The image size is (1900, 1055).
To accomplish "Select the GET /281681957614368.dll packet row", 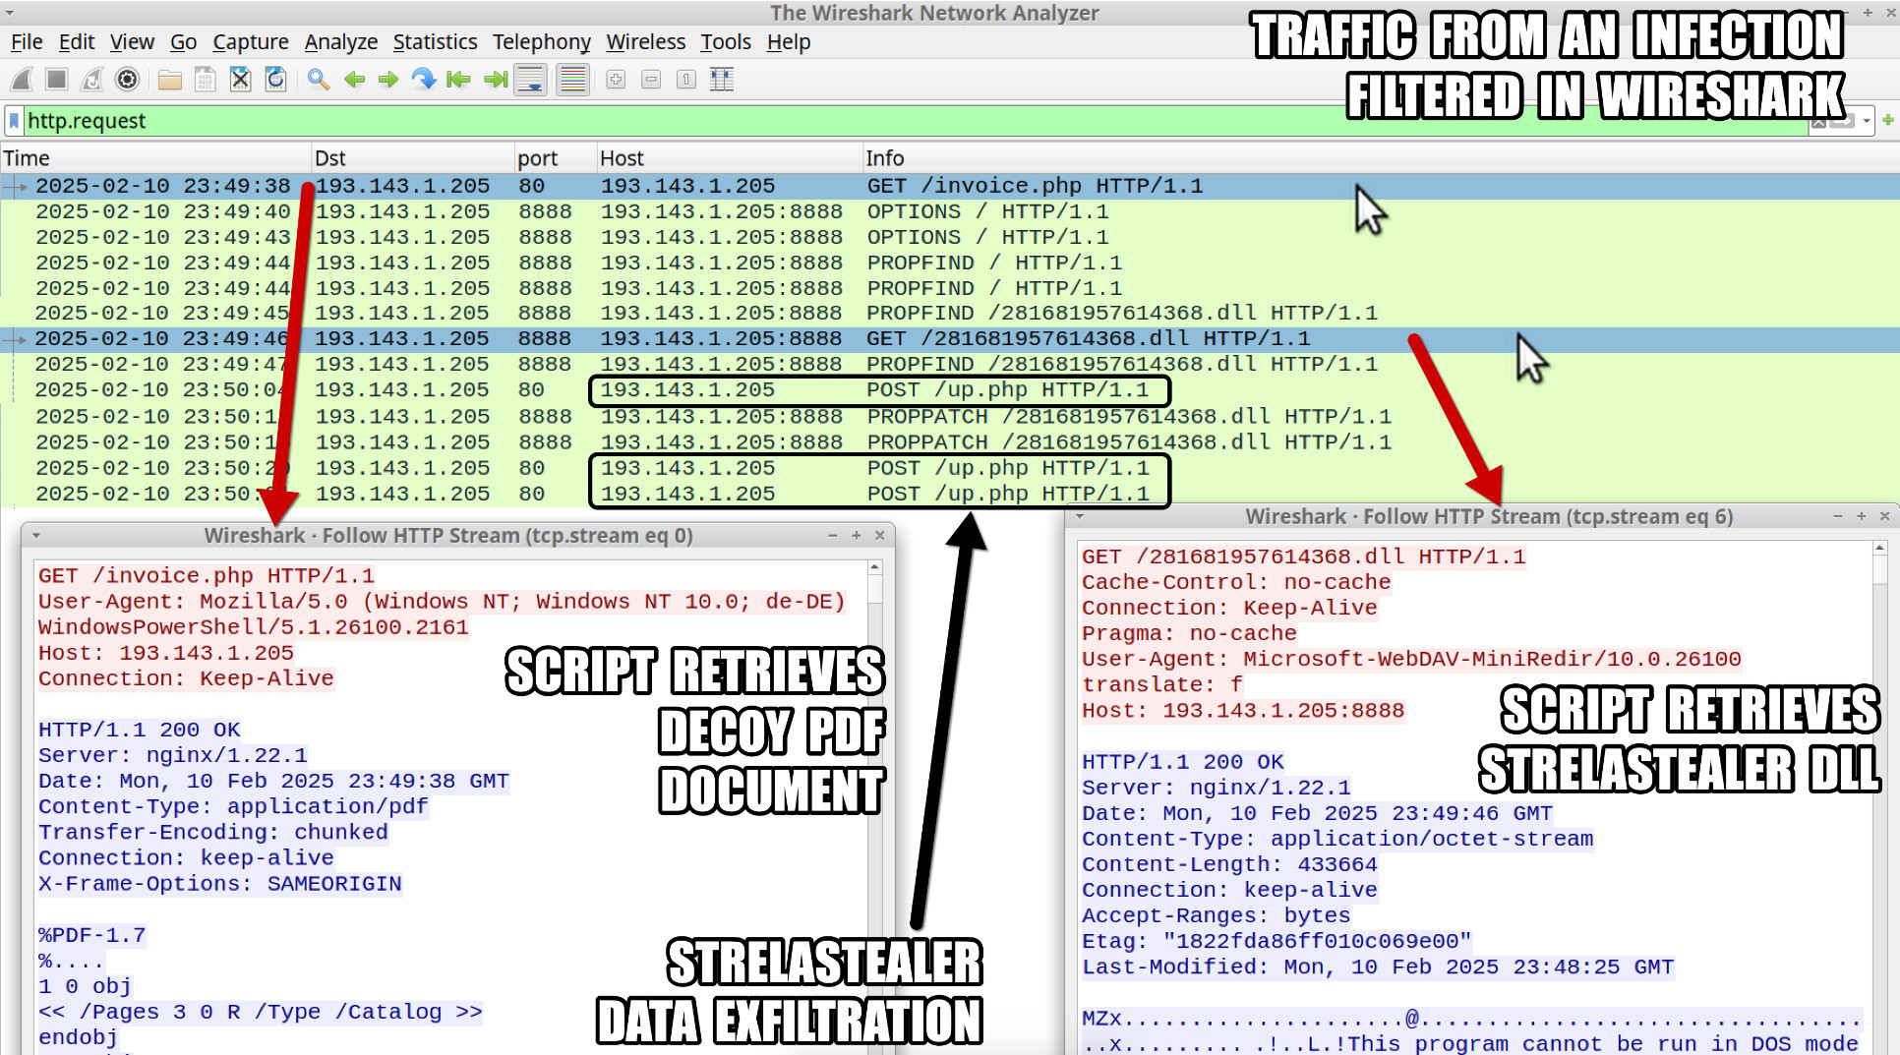I will click(x=950, y=338).
